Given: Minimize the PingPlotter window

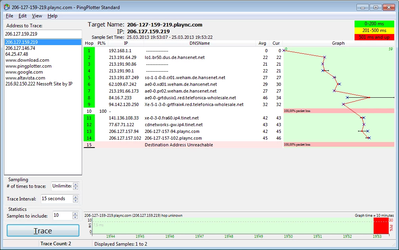Looking at the screenshot, I should click(x=363, y=8).
